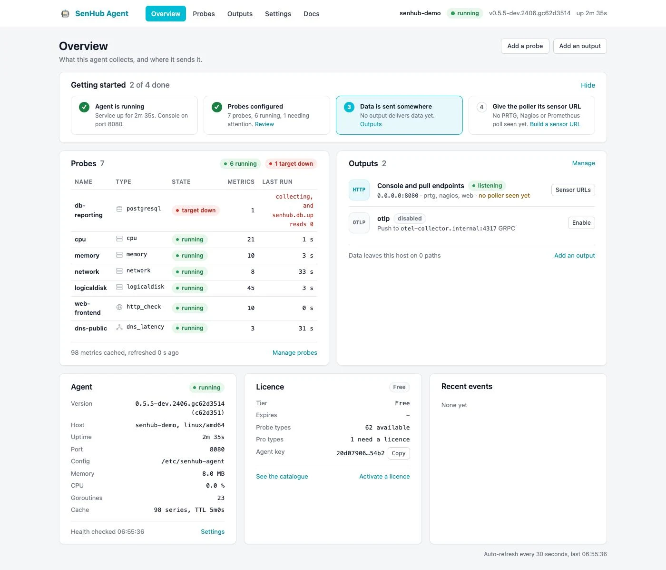Viewport: 666px width, 570px height.
Task: Click the otel-collector.internal:4317 address
Action: click(449, 229)
